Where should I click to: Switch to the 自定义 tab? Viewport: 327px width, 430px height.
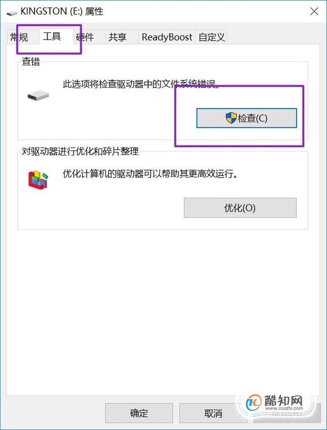pos(211,37)
